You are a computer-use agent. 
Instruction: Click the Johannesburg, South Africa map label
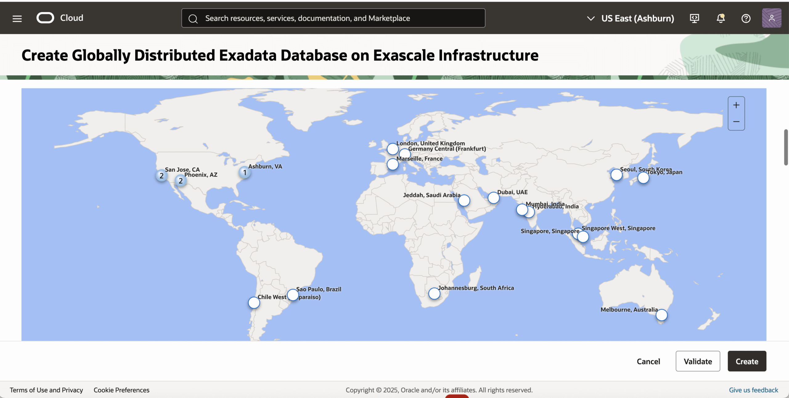click(x=476, y=288)
